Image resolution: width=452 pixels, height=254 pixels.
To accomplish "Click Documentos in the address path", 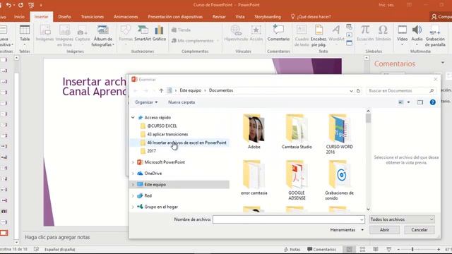I will (221, 90).
